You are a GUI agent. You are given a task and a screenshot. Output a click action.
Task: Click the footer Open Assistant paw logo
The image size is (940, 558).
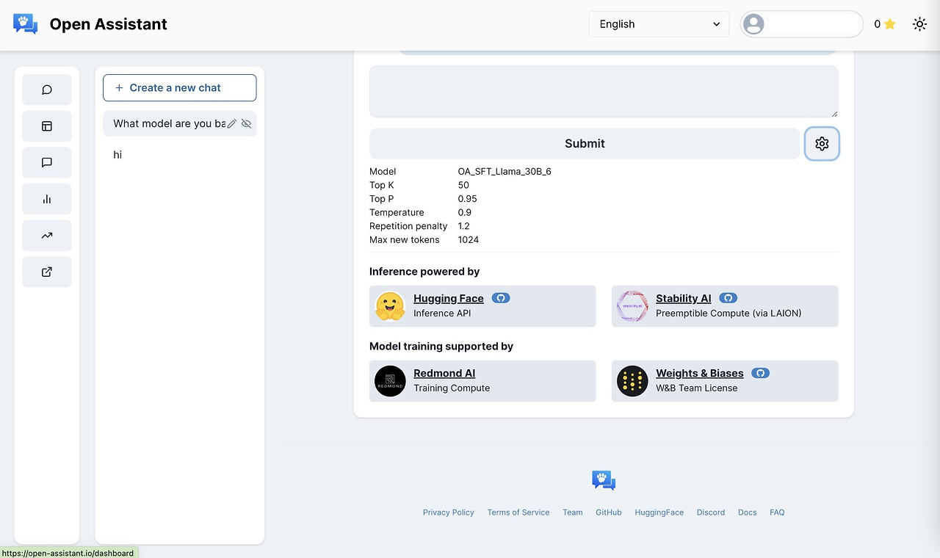pyautogui.click(x=604, y=481)
